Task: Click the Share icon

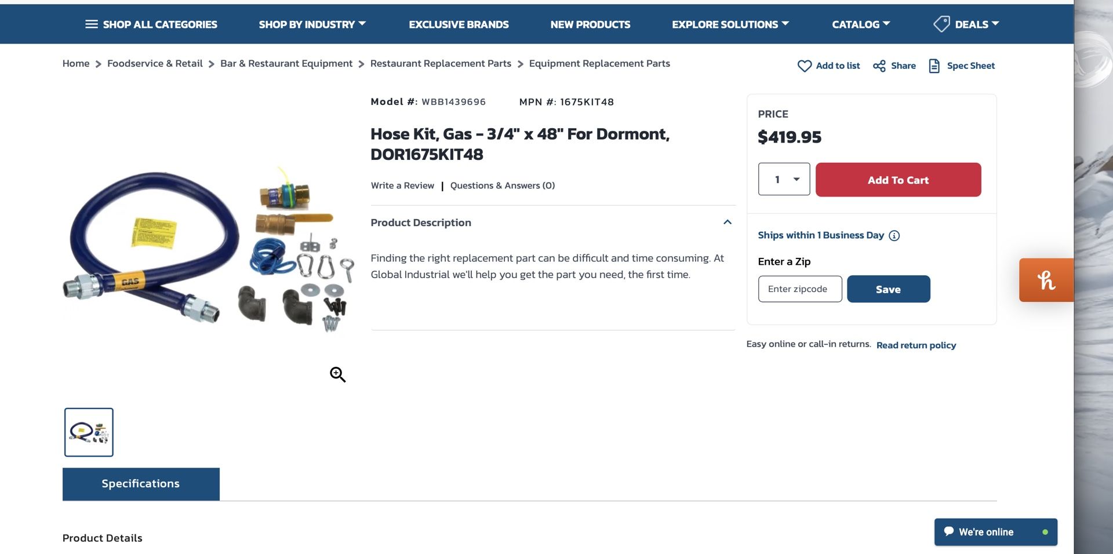Action: click(879, 65)
